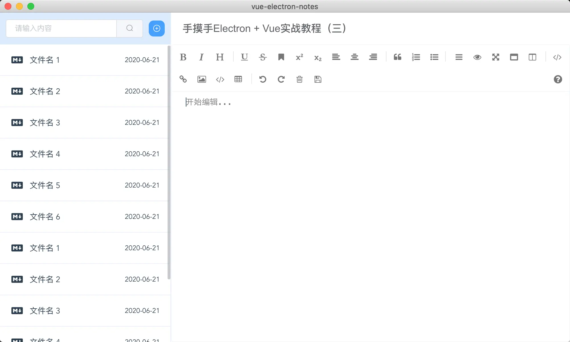
Task: Toggle fullscreen editing mode
Action: click(496, 57)
